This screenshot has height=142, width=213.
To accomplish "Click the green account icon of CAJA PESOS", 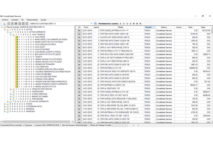I will 17,37.
